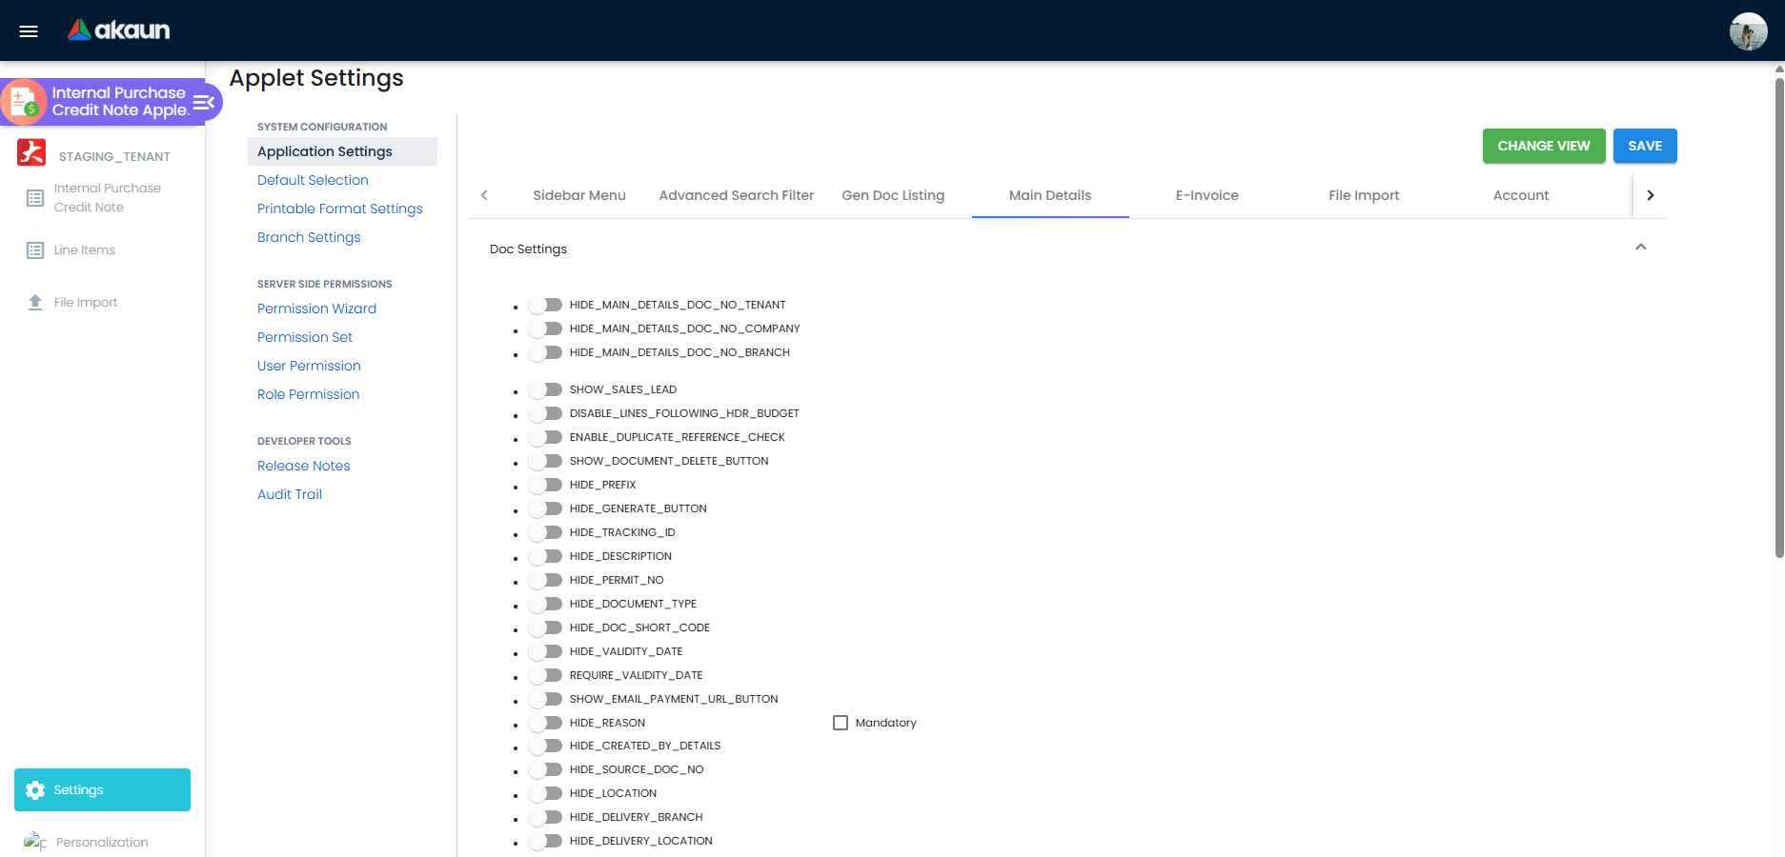Enable SHOW_SALES_LEAD switch
1785x857 pixels.
[x=546, y=389]
